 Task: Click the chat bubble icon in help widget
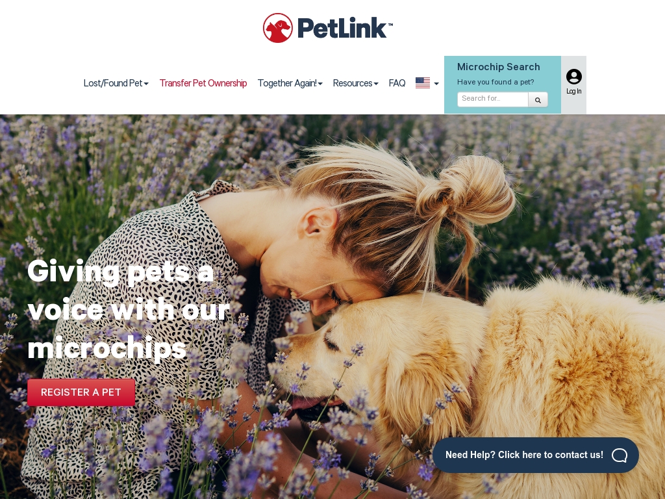[x=620, y=455]
